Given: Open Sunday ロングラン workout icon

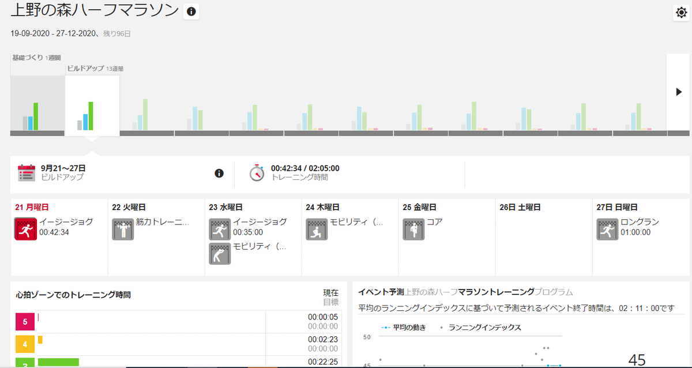Looking at the screenshot, I should tap(607, 229).
